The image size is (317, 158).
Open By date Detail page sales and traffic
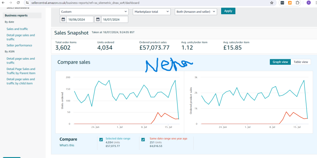[x=21, y=37]
